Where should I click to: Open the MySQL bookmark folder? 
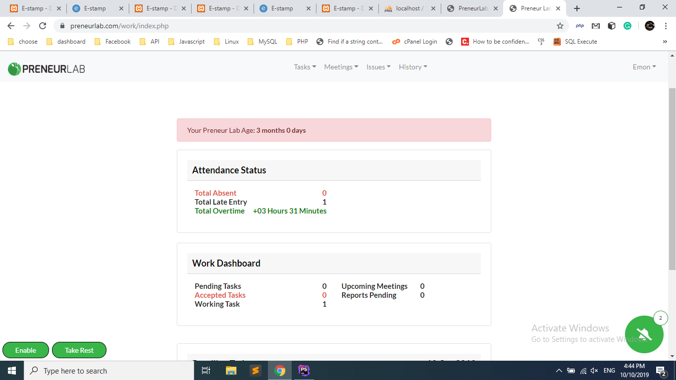pos(262,42)
